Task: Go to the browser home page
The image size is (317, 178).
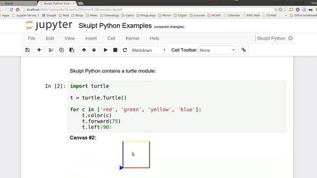Action: click(18, 9)
